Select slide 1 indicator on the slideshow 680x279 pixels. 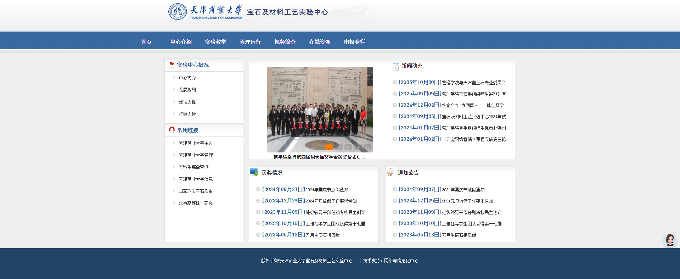[x=329, y=147]
